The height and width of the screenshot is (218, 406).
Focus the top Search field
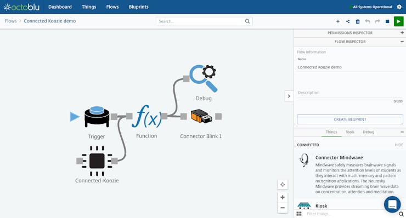click(204, 21)
